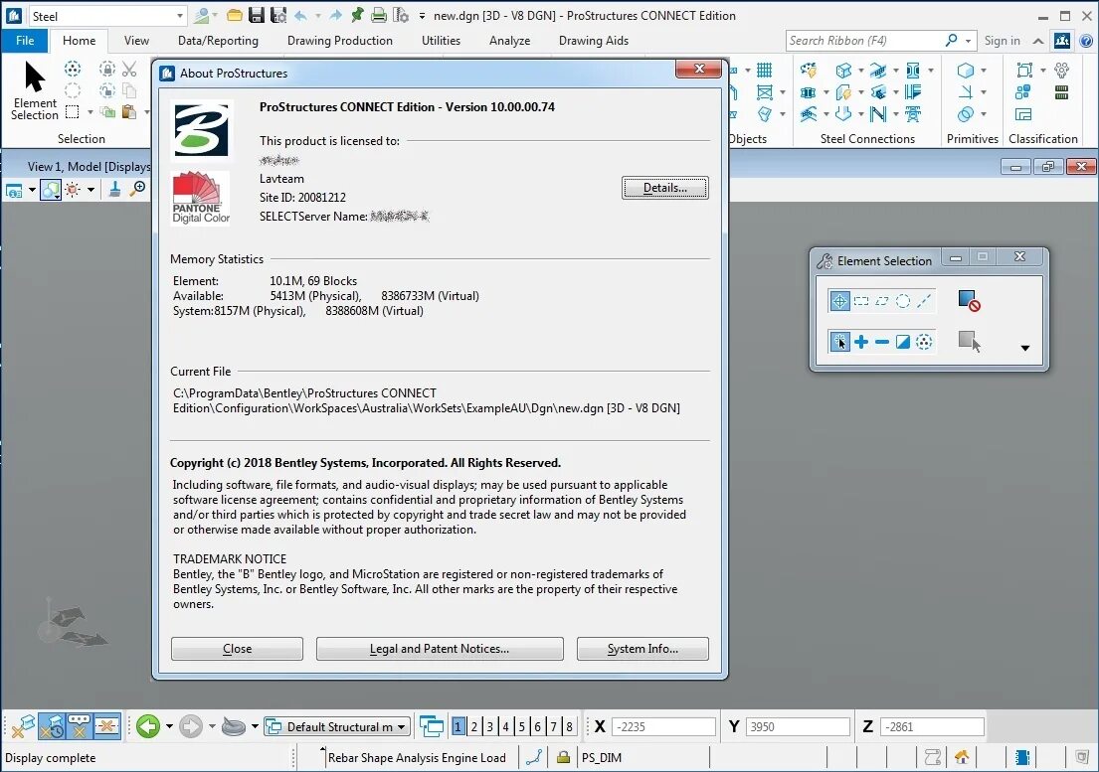Click the Details button in About dialog
The width and height of the screenshot is (1099, 772).
(x=664, y=187)
